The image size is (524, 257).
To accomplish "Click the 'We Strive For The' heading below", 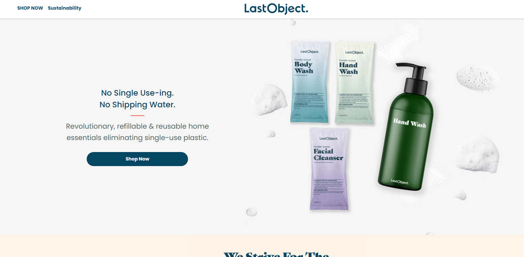I will point(276,254).
